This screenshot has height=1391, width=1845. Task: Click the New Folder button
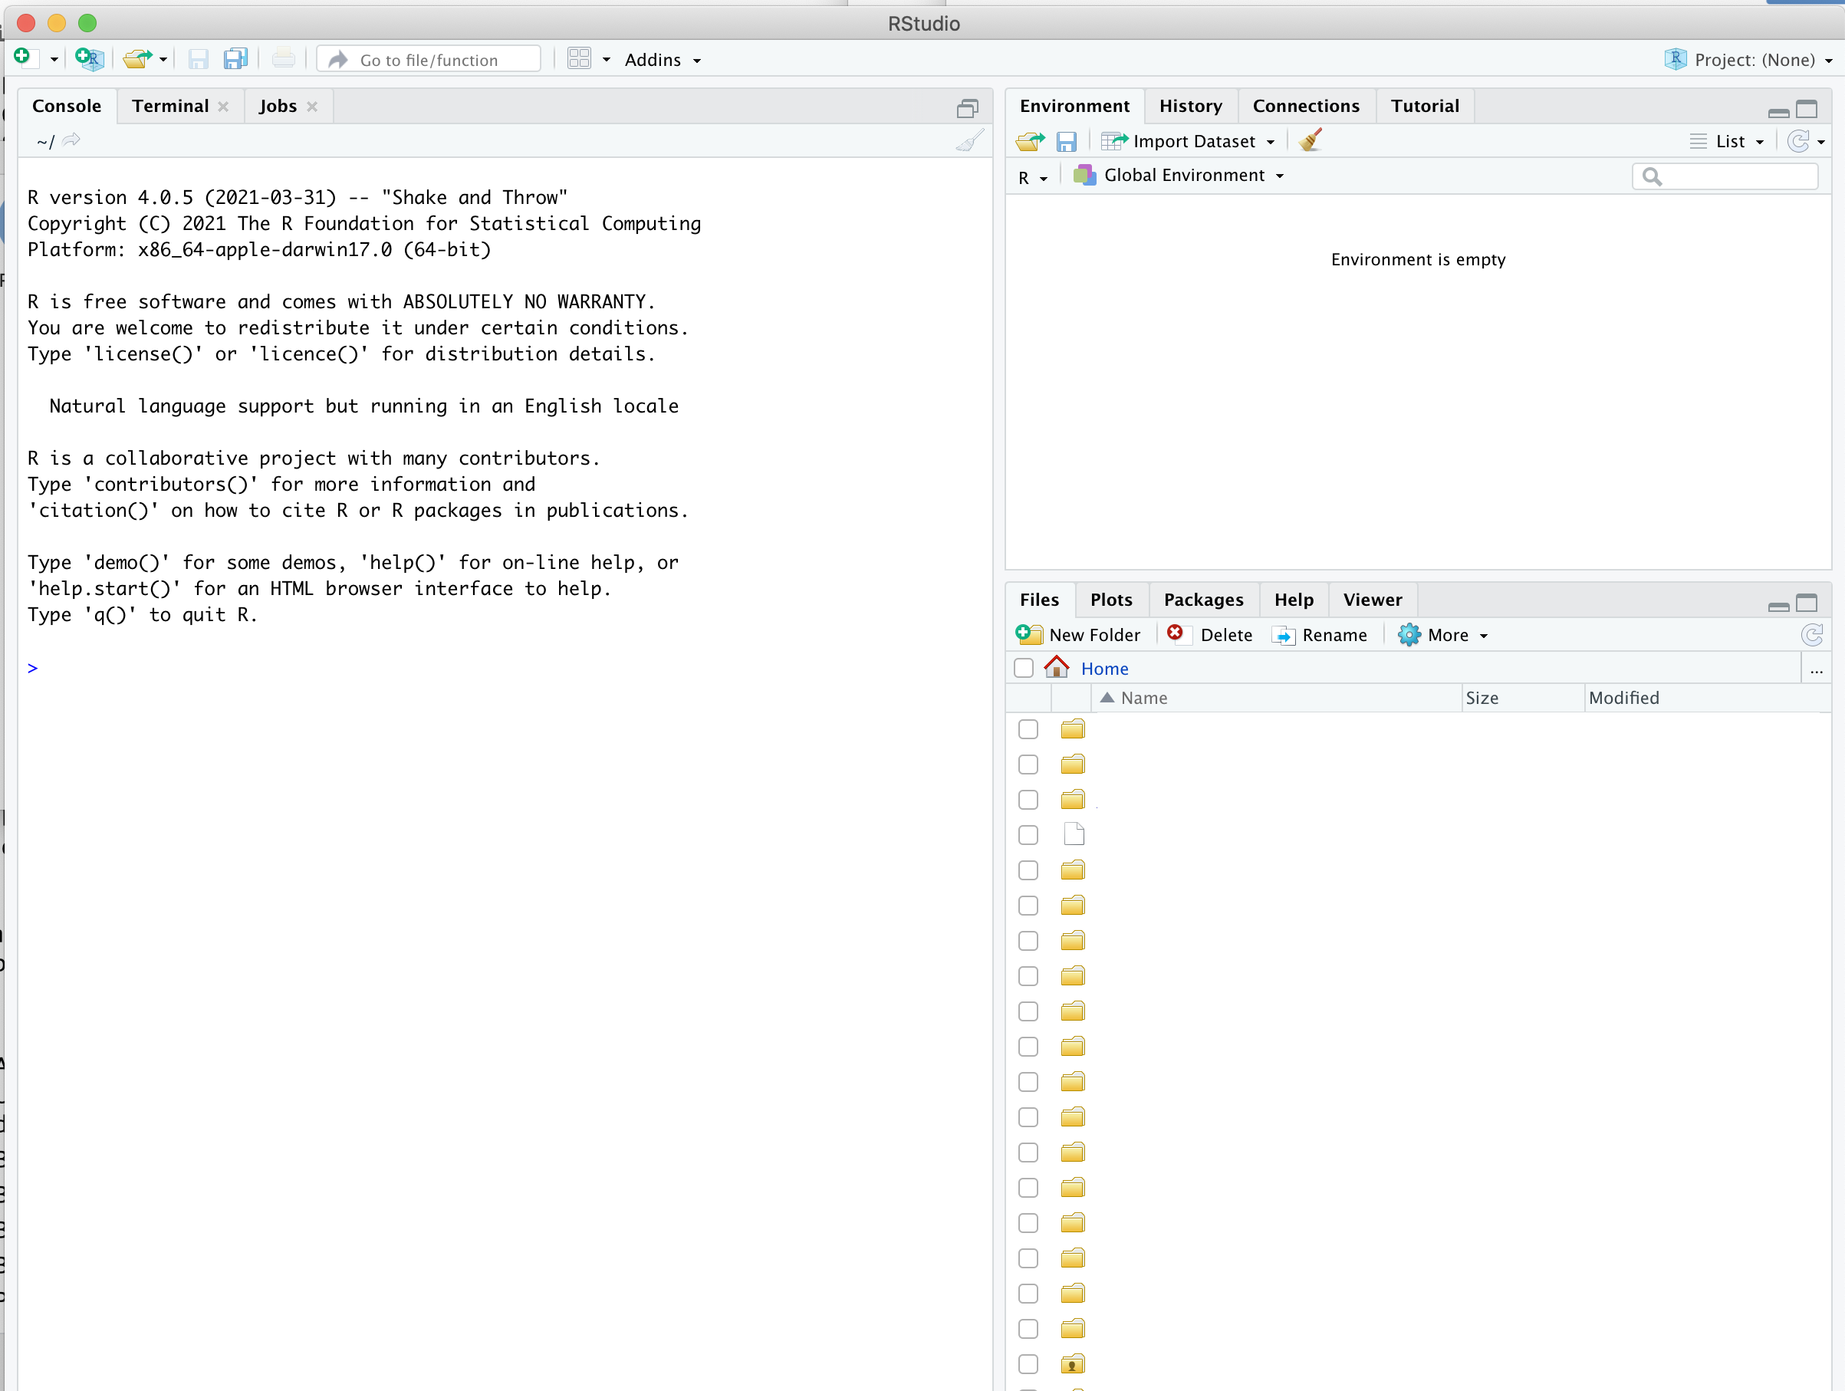tap(1079, 636)
